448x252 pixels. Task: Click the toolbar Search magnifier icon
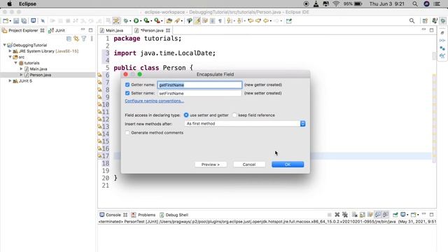coord(412,20)
